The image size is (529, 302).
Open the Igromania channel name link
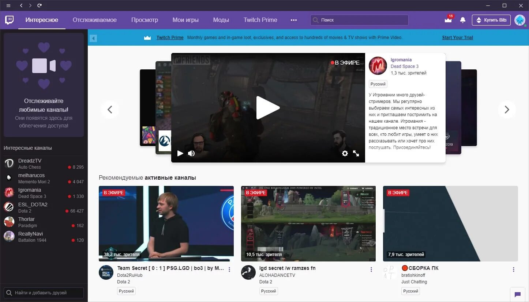click(x=401, y=60)
